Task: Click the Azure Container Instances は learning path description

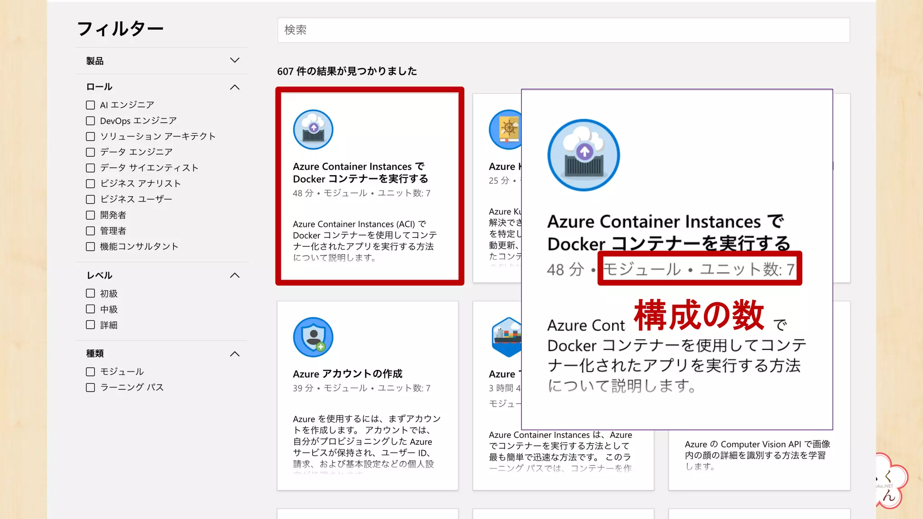Action: pyautogui.click(x=560, y=451)
